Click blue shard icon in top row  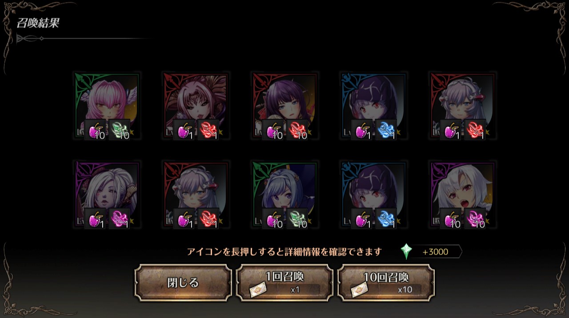click(x=386, y=130)
